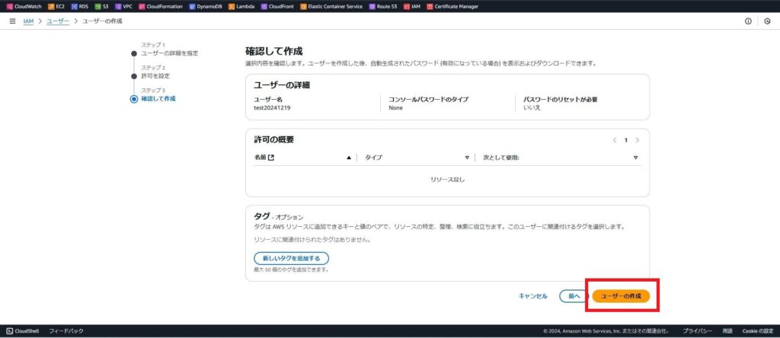Sort permissions by 名前 column

point(349,158)
